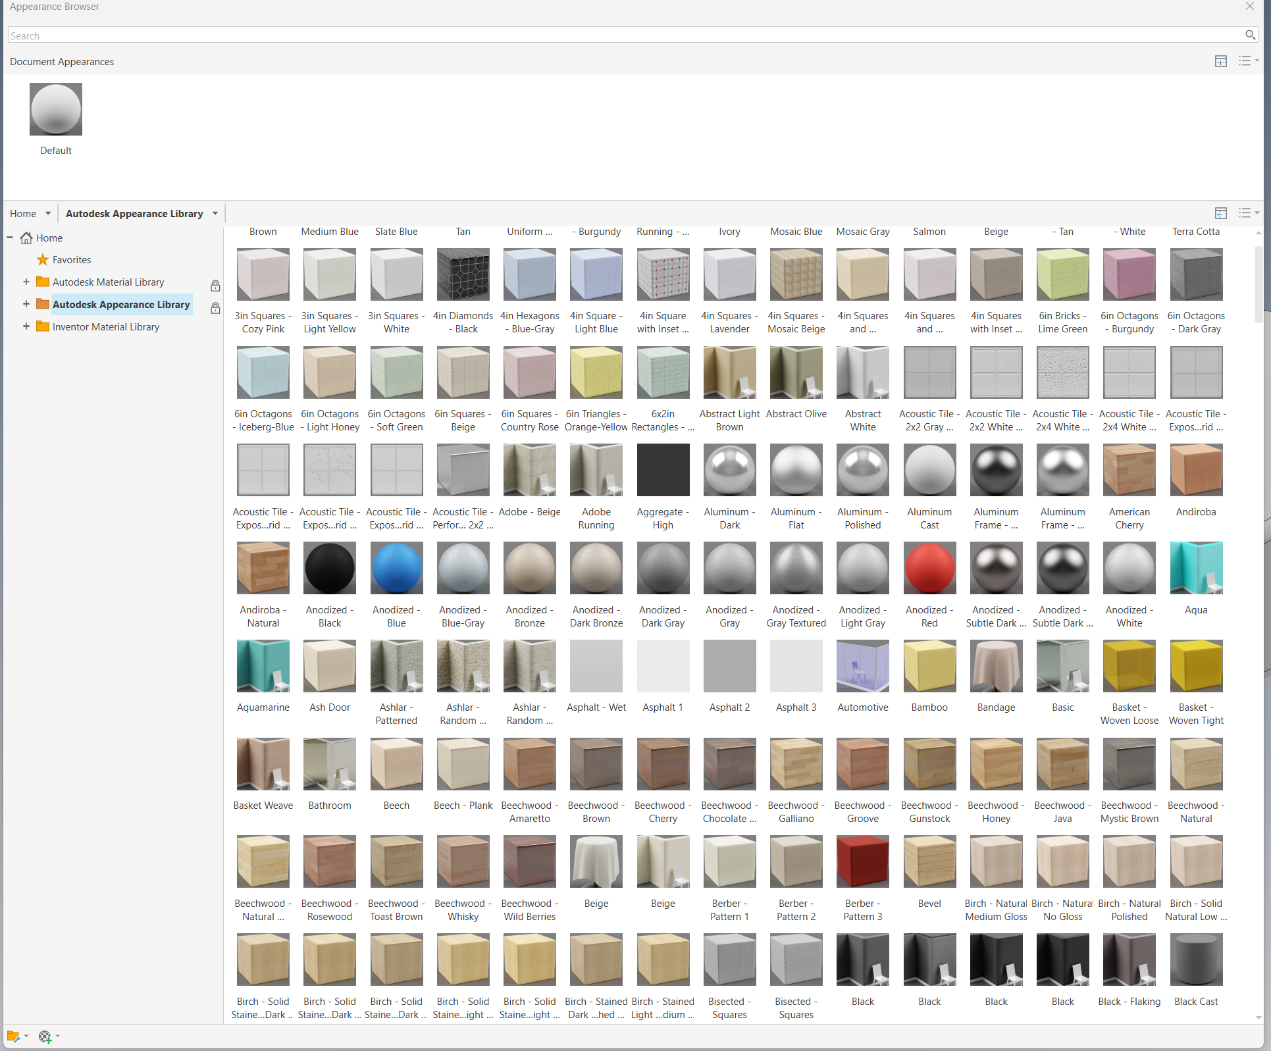
Task: Switch to the Autodesk Appearance Library tab
Action: click(134, 213)
